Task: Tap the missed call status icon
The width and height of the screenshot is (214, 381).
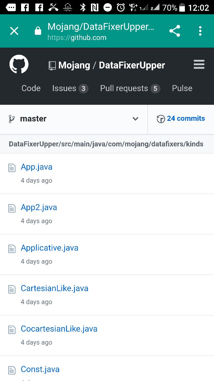Action: click(x=53, y=7)
